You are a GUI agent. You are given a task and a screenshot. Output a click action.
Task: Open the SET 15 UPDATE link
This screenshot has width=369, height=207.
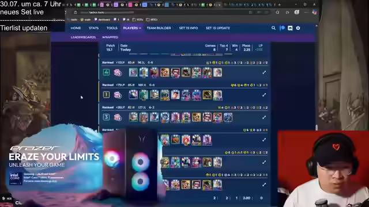click(218, 28)
